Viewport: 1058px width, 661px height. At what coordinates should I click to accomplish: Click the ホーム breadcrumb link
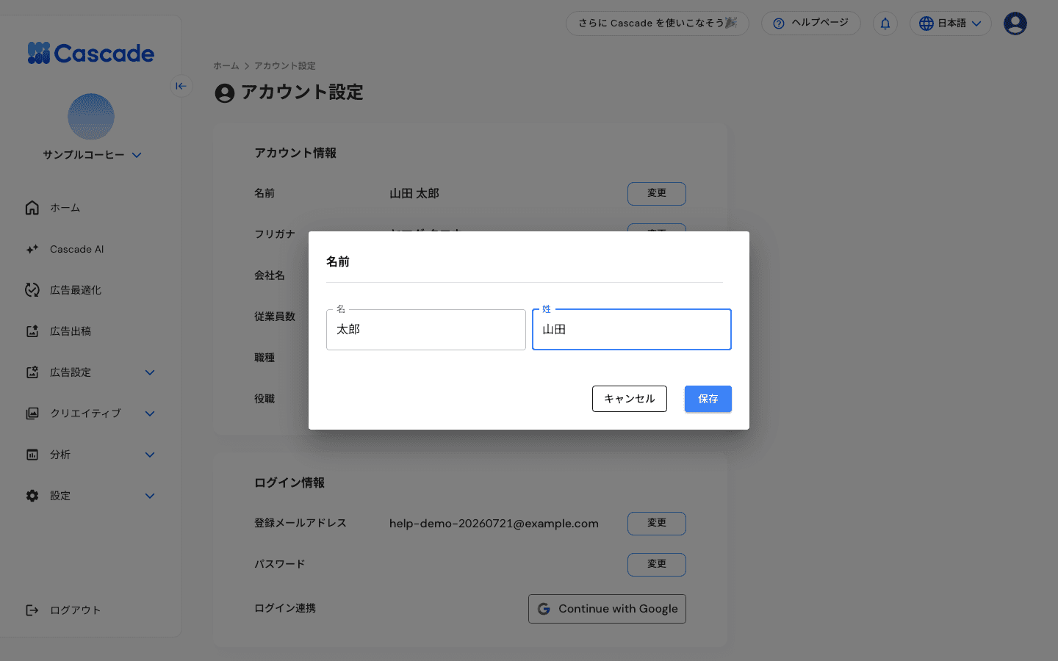point(226,66)
